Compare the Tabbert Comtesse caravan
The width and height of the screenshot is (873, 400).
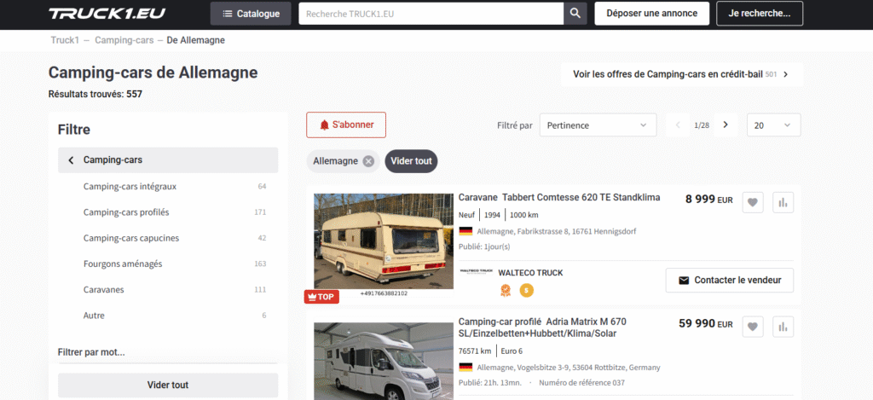[783, 203]
